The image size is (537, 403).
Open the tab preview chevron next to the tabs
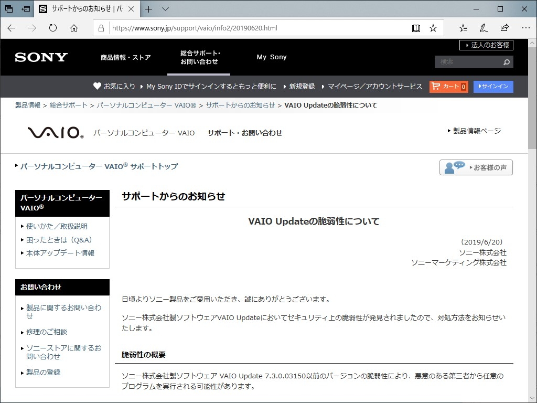point(164,9)
